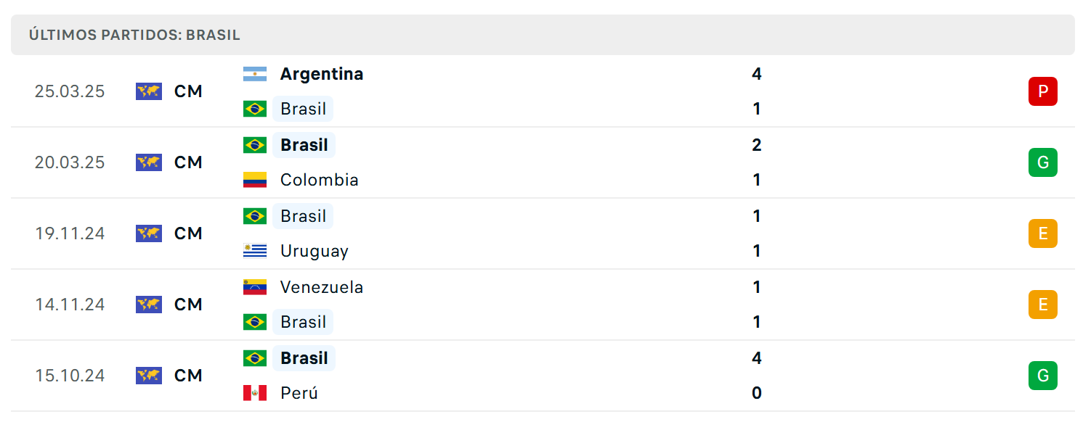
Task: Select highlighted Brasil in the 15.10.24 match
Action: pos(304,358)
